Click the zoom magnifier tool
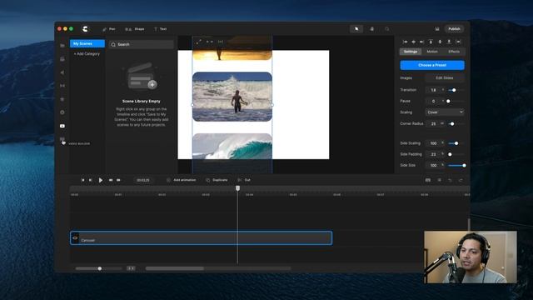The width and height of the screenshot is (533, 300). click(x=386, y=29)
